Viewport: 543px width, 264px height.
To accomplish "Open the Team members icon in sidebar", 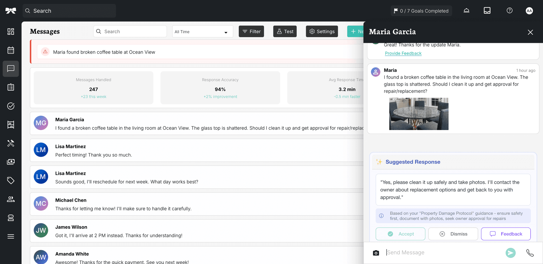I will pyautogui.click(x=10, y=199).
